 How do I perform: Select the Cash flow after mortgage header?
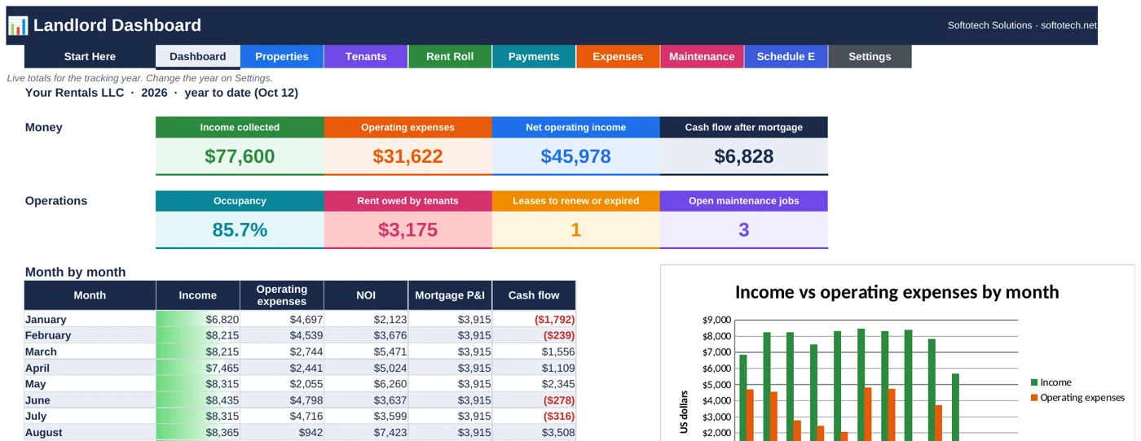[743, 127]
